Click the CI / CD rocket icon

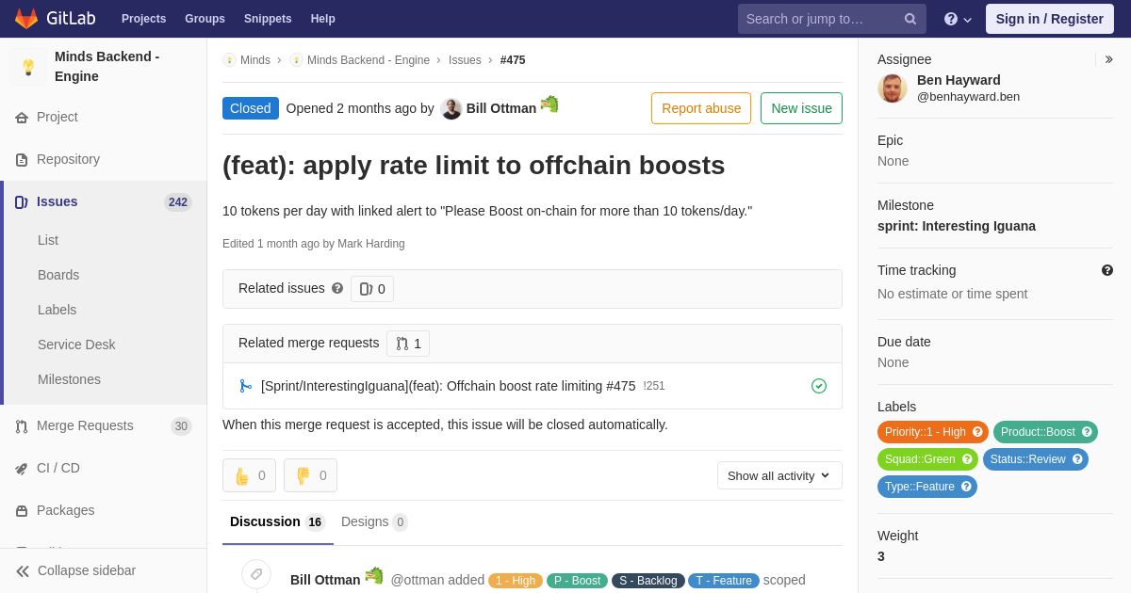pyautogui.click(x=22, y=469)
